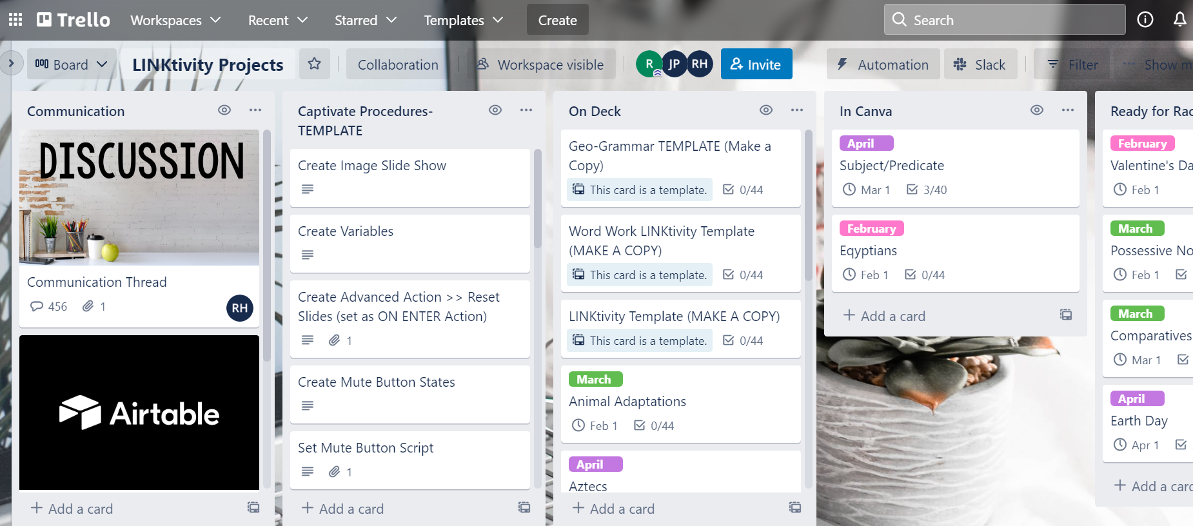Image resolution: width=1193 pixels, height=526 pixels.
Task: Click template badge on Word Work LINKtivity card
Action: [x=640, y=275]
